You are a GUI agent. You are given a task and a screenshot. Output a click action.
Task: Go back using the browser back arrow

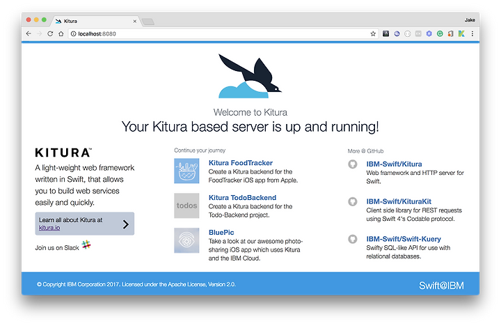(29, 33)
